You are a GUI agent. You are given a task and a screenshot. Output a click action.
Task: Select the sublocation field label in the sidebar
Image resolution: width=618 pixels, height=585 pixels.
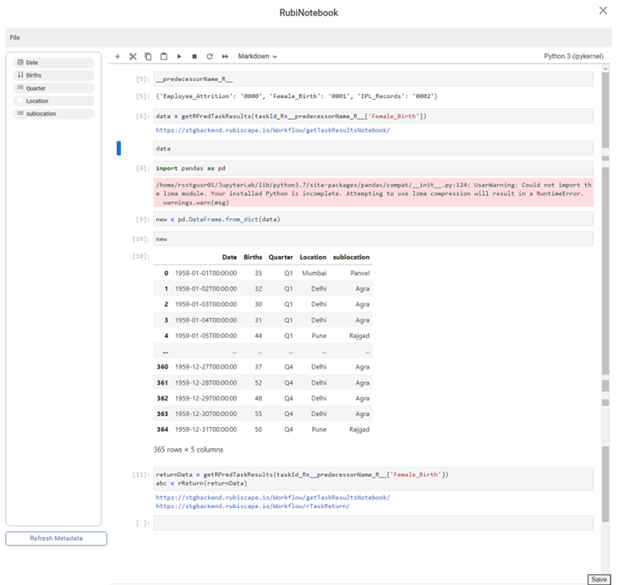(x=41, y=113)
